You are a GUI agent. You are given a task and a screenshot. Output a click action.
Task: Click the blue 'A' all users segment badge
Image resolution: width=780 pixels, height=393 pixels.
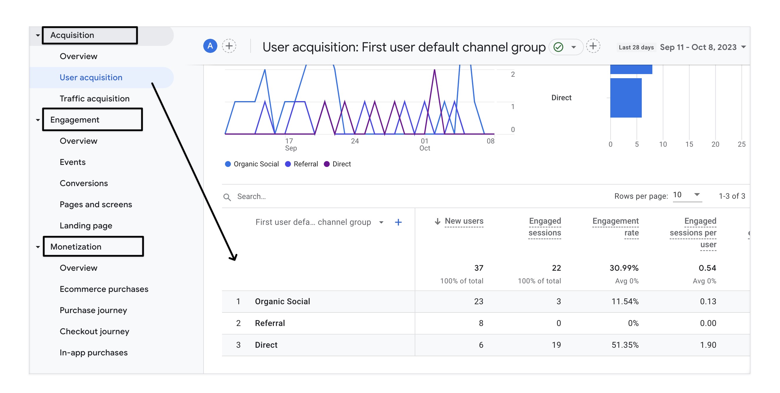point(210,46)
